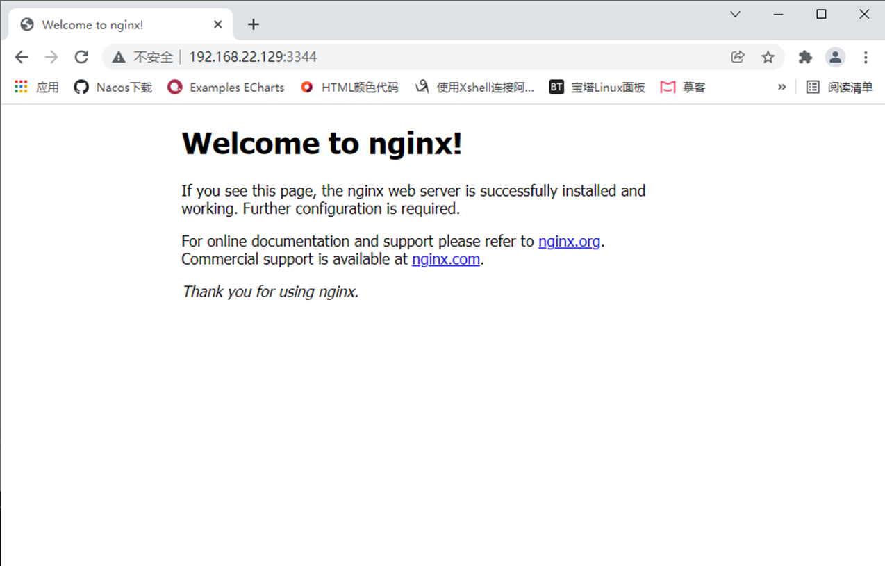Open the Extensions puzzle icon
The height and width of the screenshot is (566, 885).
point(805,57)
